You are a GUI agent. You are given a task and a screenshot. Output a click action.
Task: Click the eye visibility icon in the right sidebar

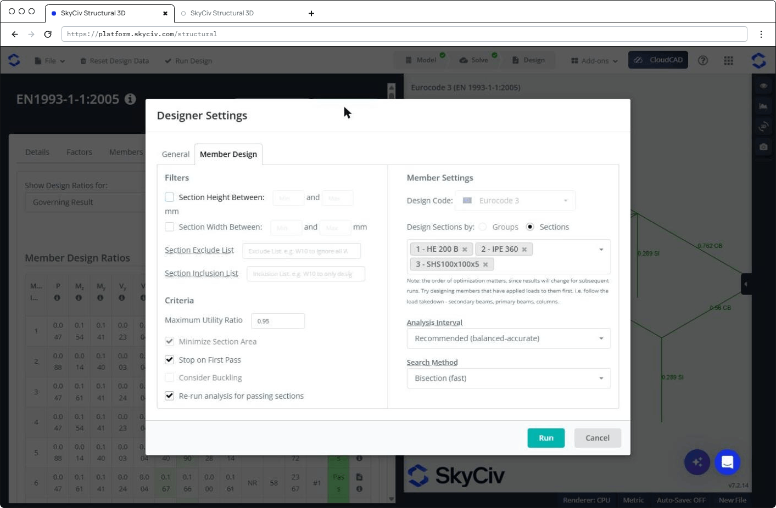(763, 86)
